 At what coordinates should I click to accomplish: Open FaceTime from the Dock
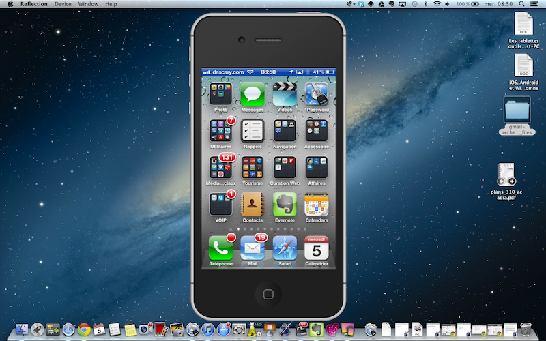click(x=145, y=329)
